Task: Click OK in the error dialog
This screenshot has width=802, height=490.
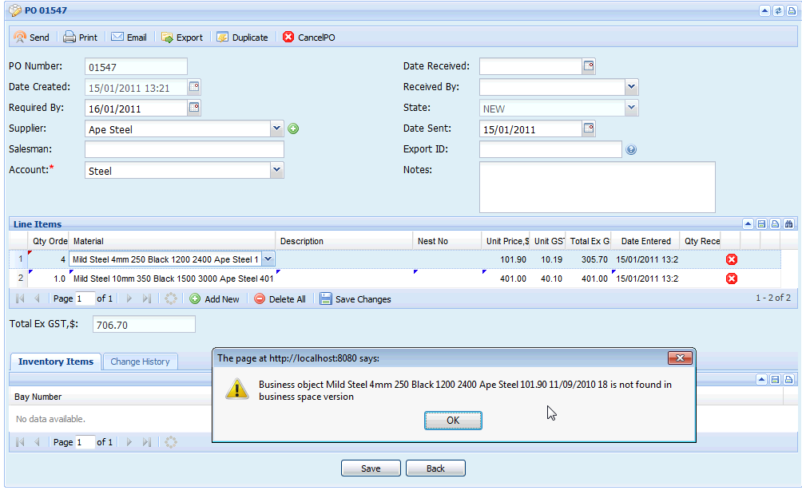Action: point(453,421)
